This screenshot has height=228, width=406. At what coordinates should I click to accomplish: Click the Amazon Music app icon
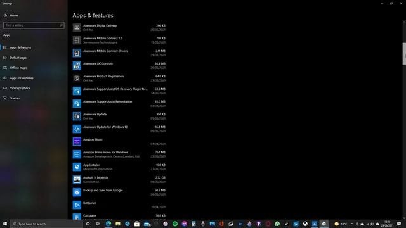click(x=77, y=142)
